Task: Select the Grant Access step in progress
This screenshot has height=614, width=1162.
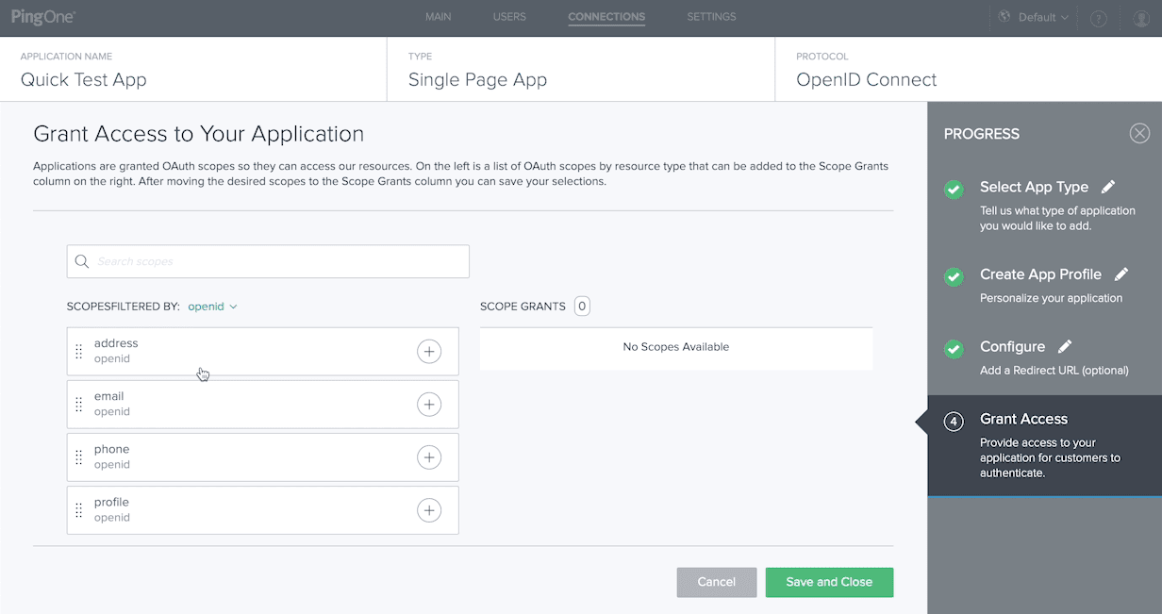Action: (1023, 419)
